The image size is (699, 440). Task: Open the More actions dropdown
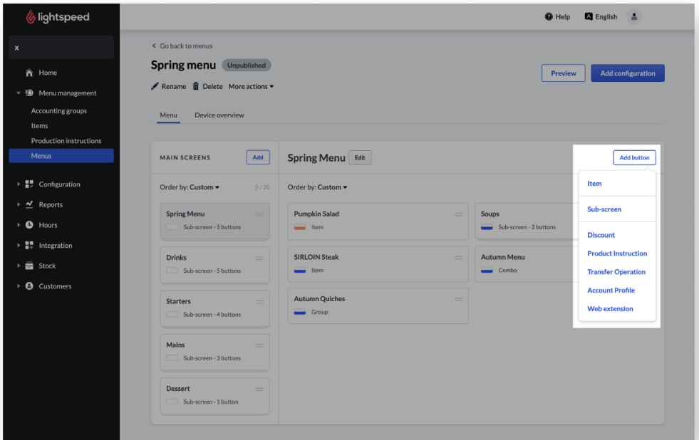(x=251, y=87)
